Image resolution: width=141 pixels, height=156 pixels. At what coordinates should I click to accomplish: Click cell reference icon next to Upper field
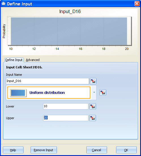(x=93, y=118)
